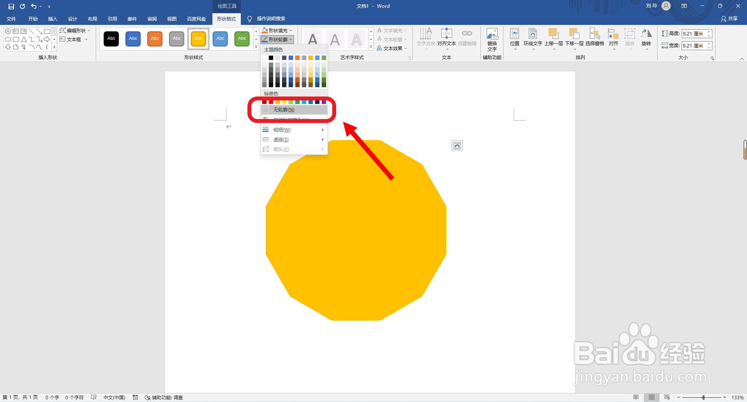Collapse the ribbon with the chevron
Viewport: 747px width, 402px height.
[x=742, y=59]
